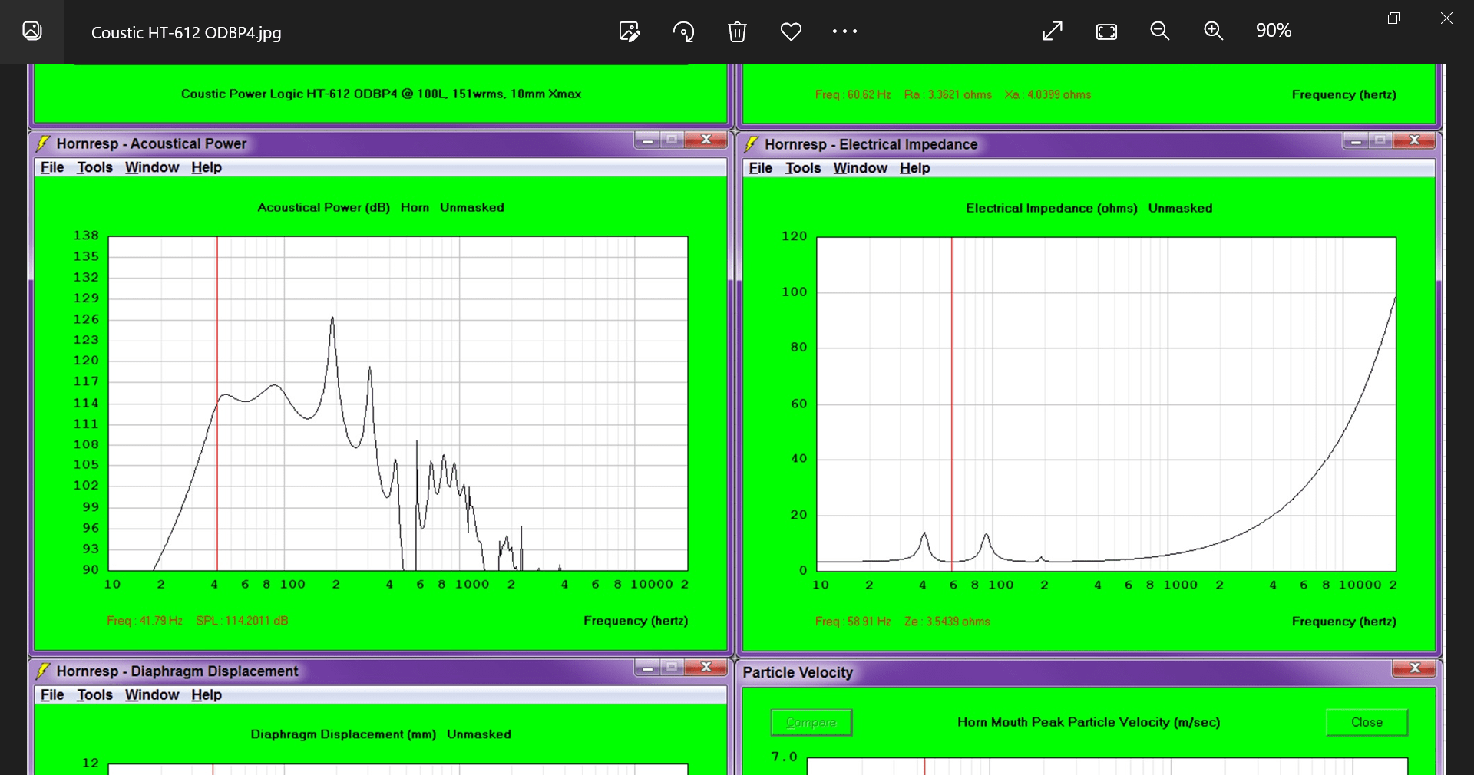Zoom out using the minus magnifier
This screenshot has width=1474, height=775.
click(x=1160, y=31)
